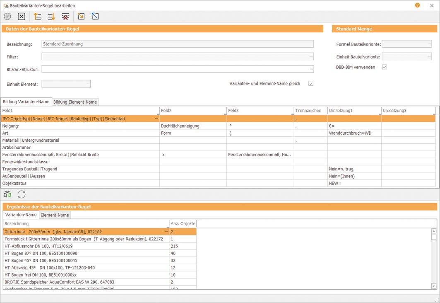Click the Bezeichnung input field
Image resolution: width=440 pixels, height=303 pixels.
point(178,44)
